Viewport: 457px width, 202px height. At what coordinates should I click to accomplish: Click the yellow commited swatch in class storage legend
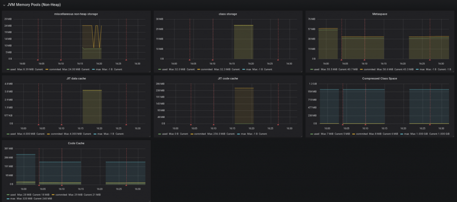[x=198, y=69]
